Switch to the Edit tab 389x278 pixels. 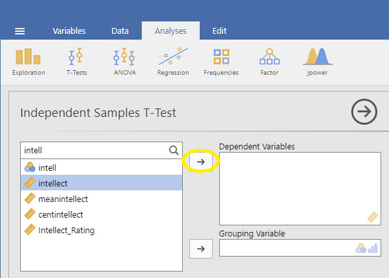click(219, 31)
